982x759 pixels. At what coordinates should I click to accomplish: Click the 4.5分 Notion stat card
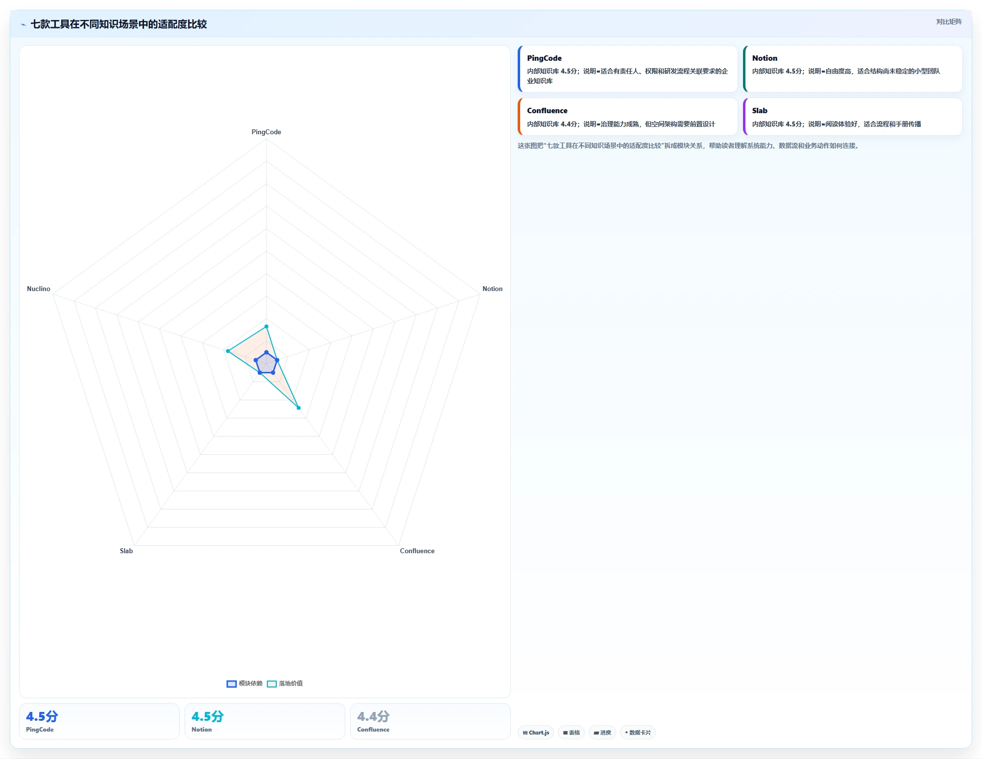[x=265, y=721]
